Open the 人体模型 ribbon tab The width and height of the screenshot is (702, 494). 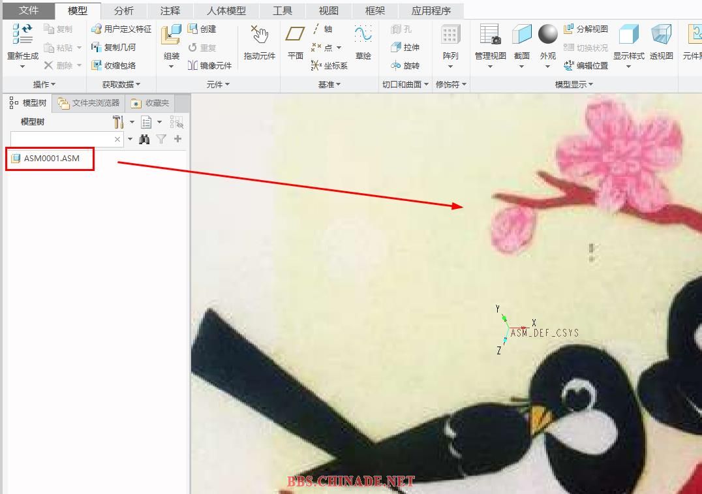click(226, 10)
